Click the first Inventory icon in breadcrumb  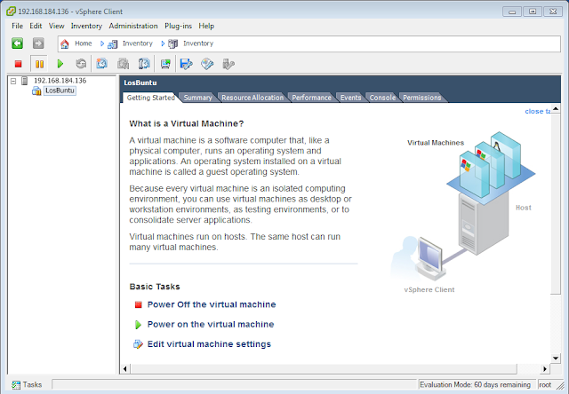[x=113, y=44]
